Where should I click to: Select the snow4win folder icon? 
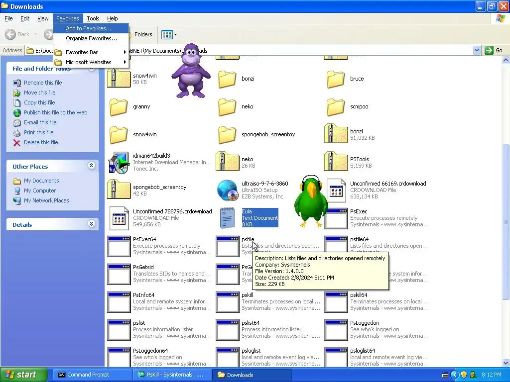click(x=118, y=135)
